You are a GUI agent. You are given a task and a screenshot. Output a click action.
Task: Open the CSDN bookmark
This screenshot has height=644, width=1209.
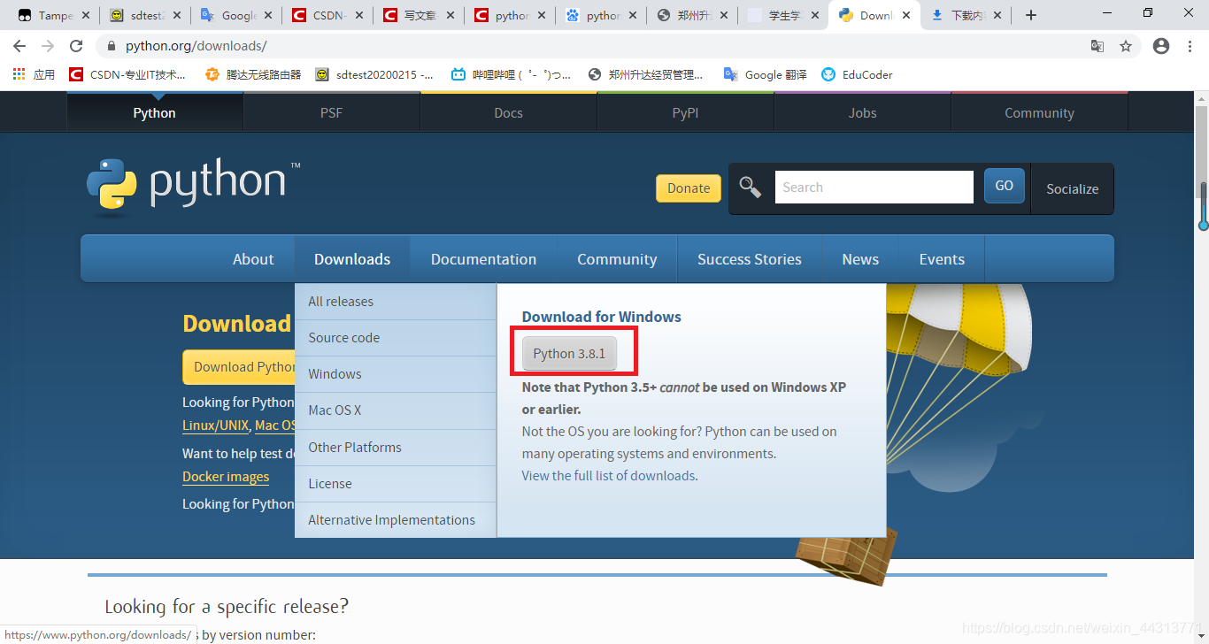tap(127, 74)
